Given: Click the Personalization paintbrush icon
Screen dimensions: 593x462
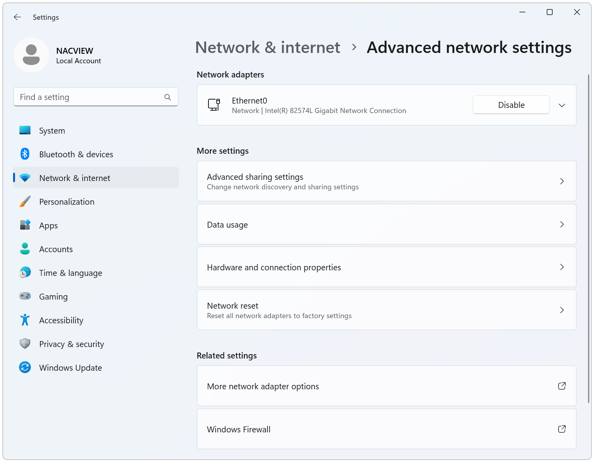Looking at the screenshot, I should coord(25,202).
